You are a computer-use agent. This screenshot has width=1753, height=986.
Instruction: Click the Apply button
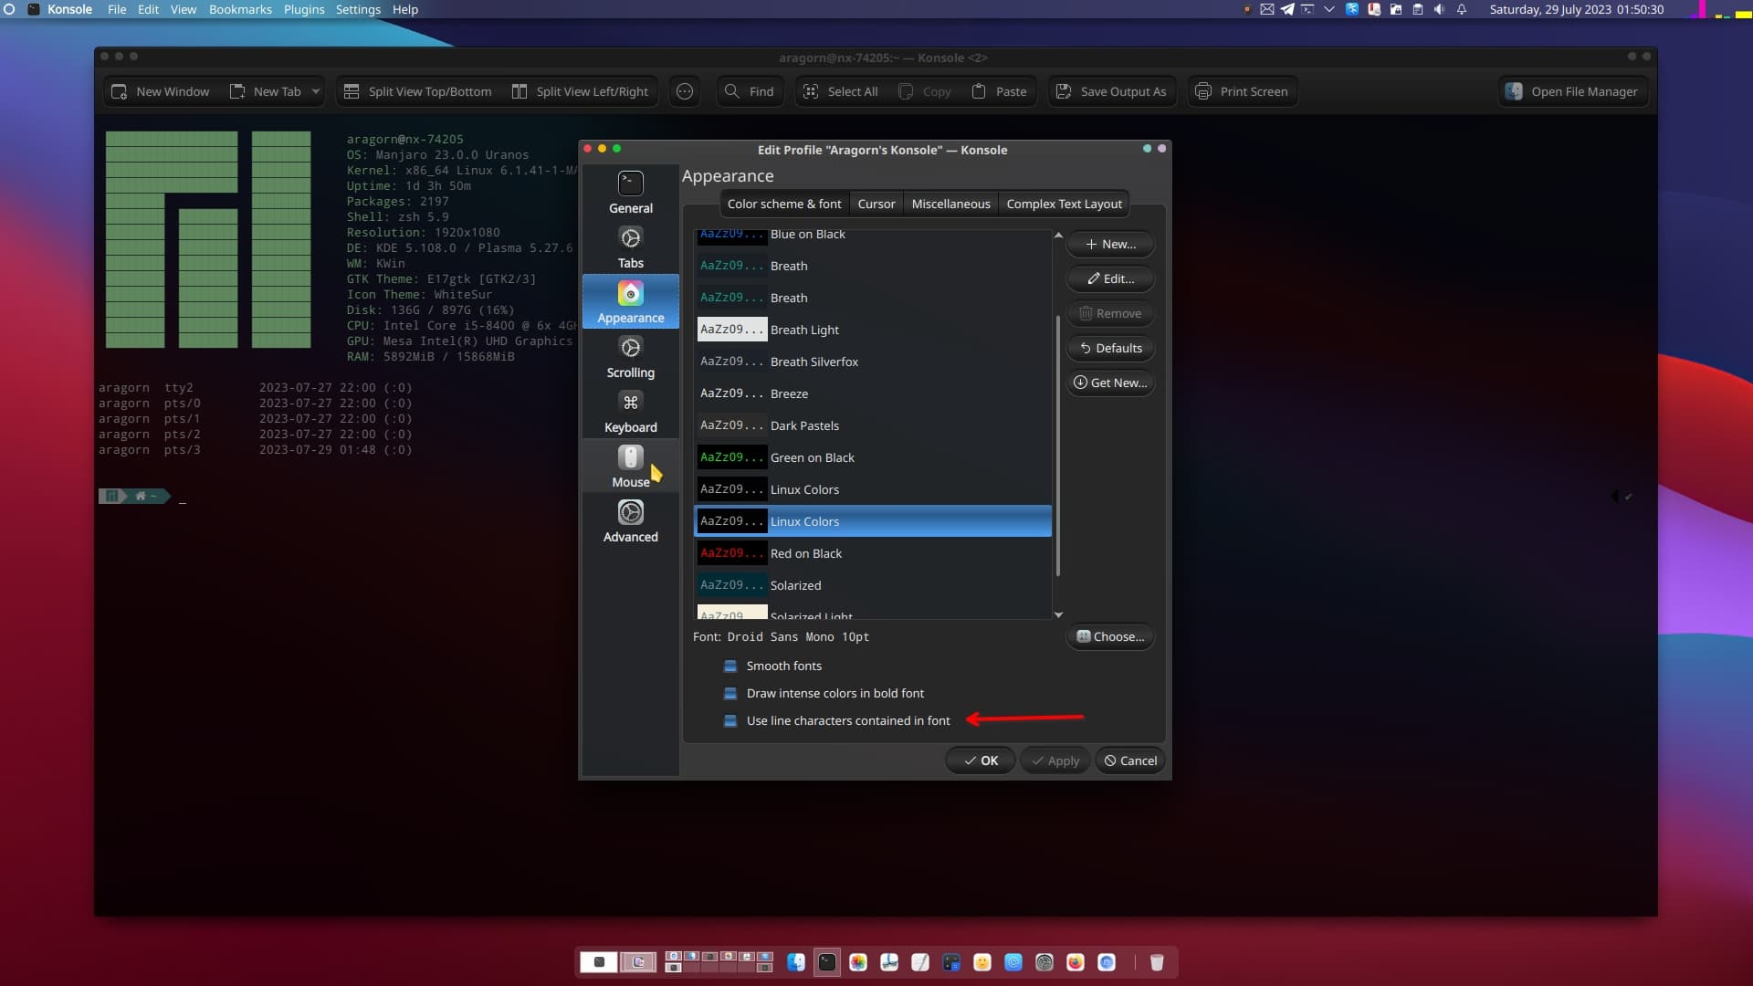click(1055, 760)
